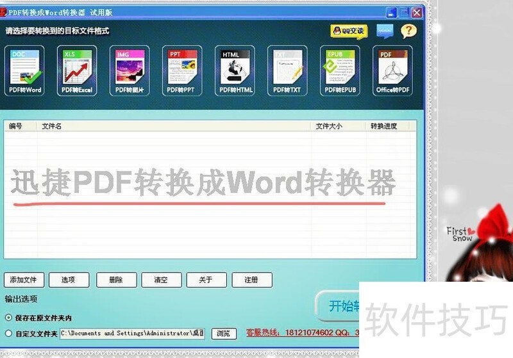Choose the PDF转图片 image format icon
This screenshot has width=513, height=358.
(x=130, y=70)
